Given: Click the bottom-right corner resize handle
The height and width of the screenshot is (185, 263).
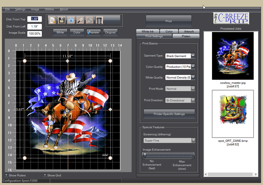Looking at the screenshot, I should (110, 158).
